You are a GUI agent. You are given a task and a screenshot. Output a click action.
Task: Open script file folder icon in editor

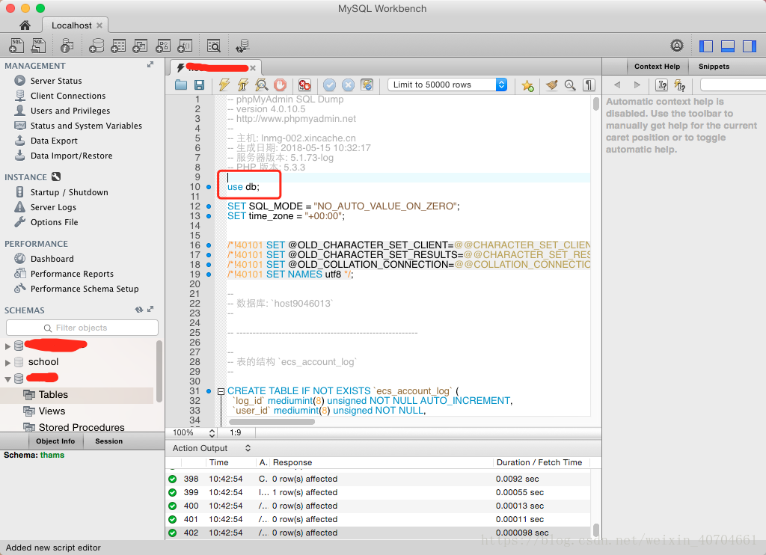tap(181, 85)
